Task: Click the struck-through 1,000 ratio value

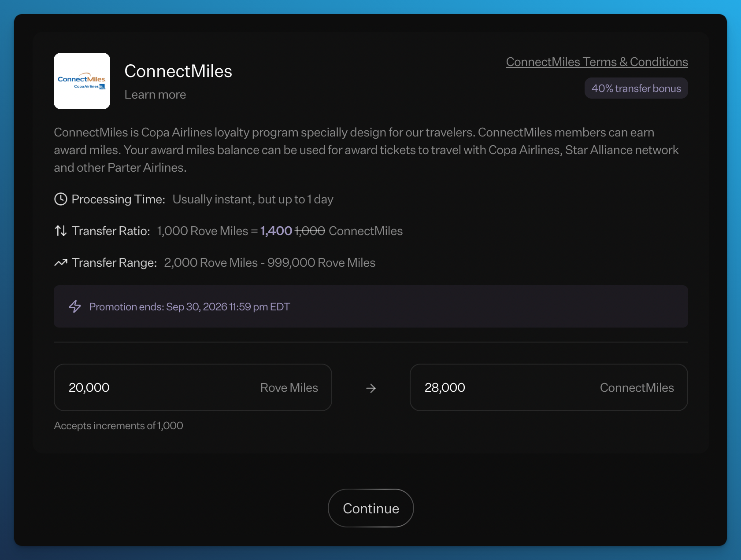Action: (x=310, y=231)
